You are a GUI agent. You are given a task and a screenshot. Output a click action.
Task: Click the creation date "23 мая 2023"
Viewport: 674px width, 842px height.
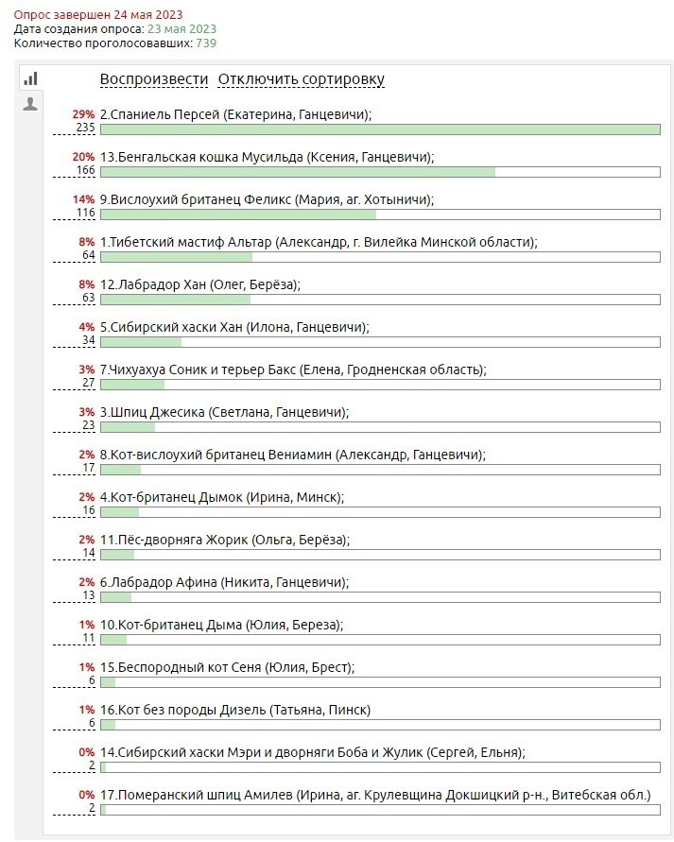[182, 29]
